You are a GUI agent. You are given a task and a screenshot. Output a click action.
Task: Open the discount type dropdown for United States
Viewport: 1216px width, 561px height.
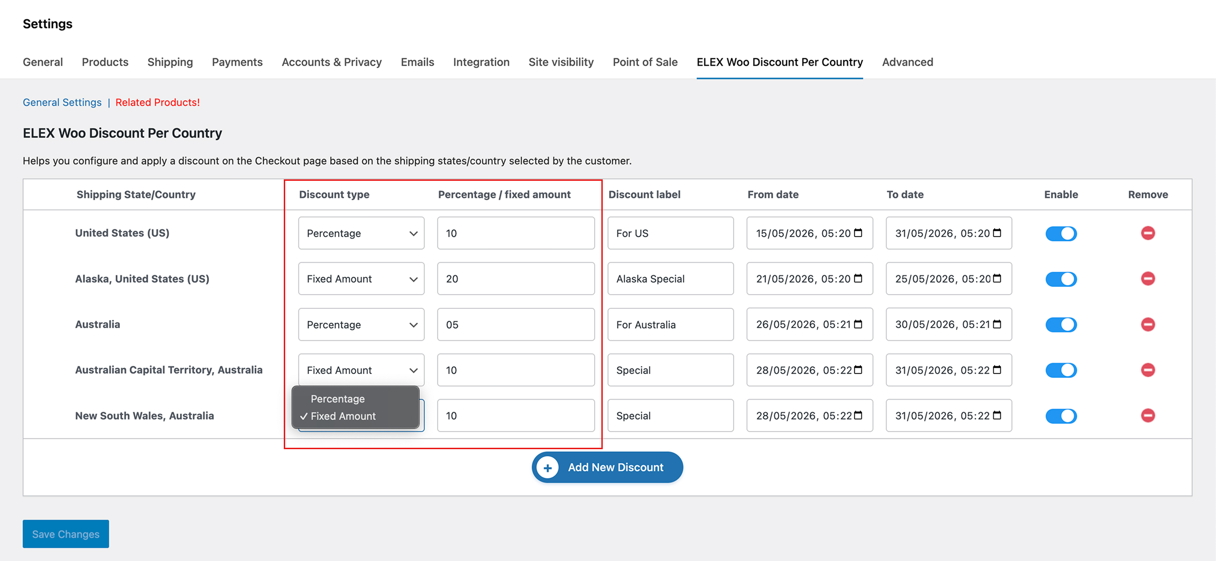361,233
